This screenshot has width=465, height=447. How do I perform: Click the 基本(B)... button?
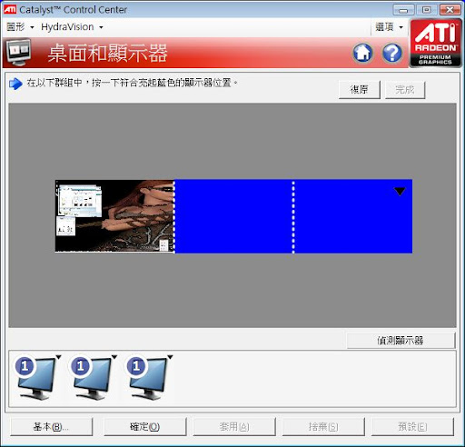coord(51,427)
